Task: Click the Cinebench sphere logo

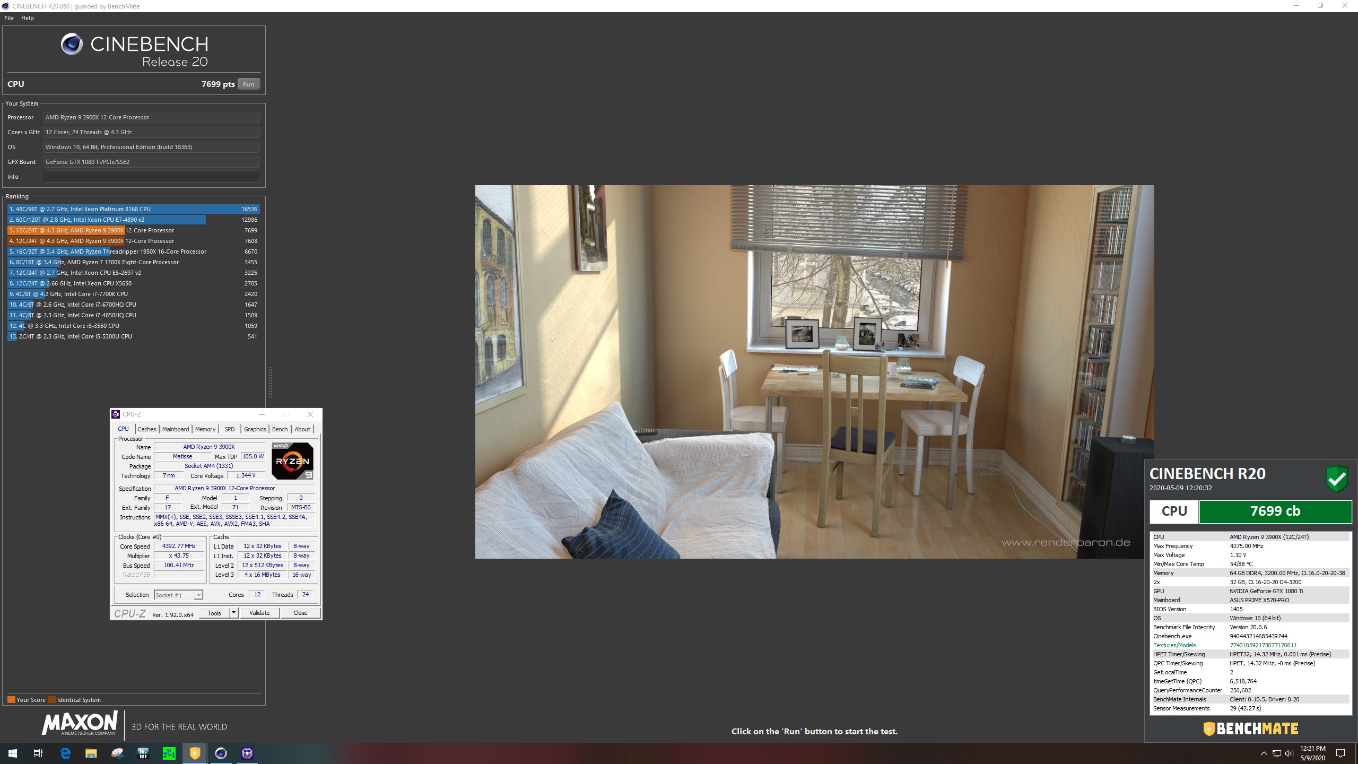Action: 72,44
